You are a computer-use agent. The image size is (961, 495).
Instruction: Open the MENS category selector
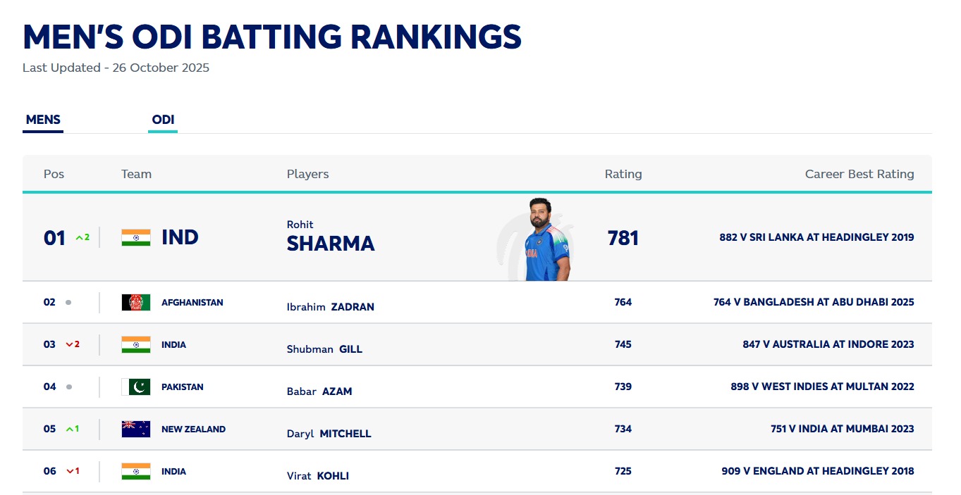[x=43, y=120]
